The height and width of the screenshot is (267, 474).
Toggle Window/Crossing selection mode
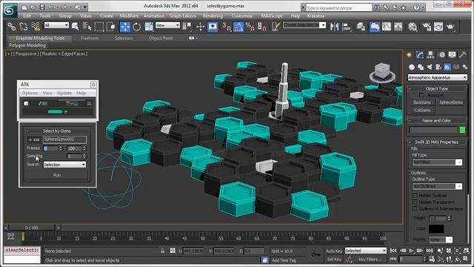coord(111,27)
